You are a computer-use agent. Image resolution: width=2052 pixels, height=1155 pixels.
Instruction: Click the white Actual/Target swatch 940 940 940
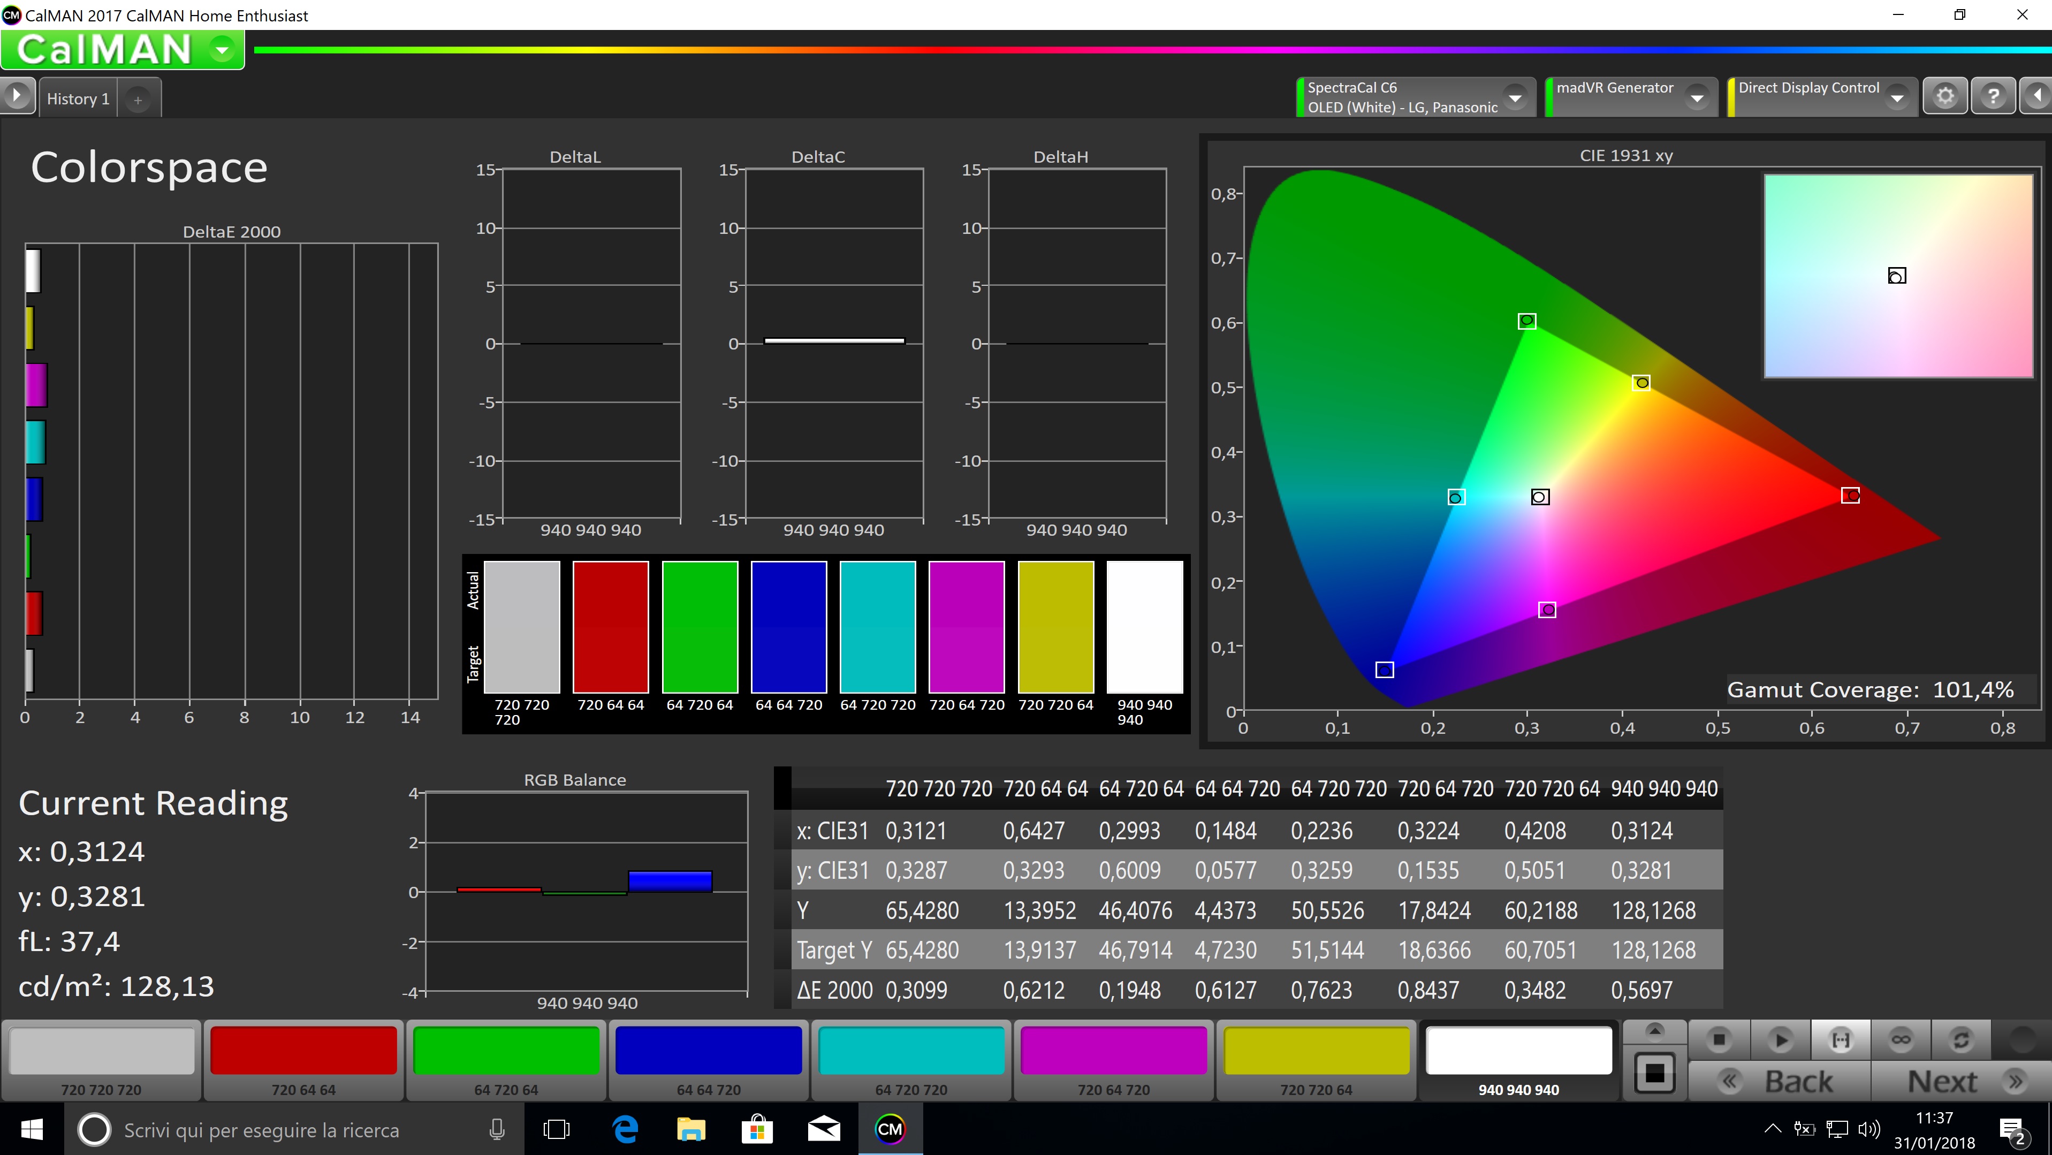(x=1145, y=627)
